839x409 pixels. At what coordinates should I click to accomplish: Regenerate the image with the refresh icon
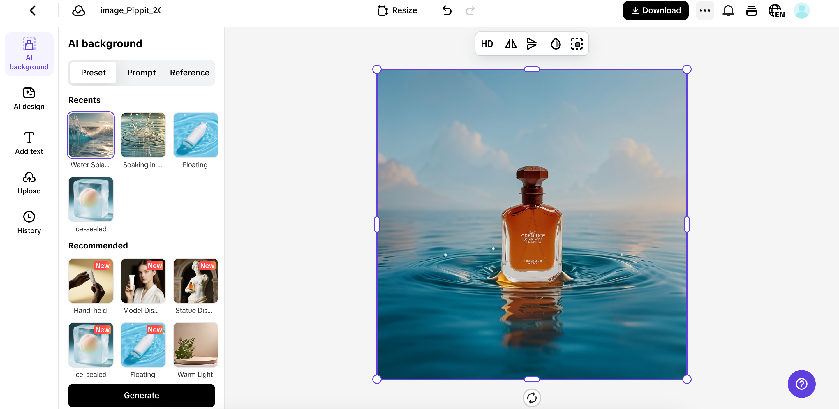[532, 398]
